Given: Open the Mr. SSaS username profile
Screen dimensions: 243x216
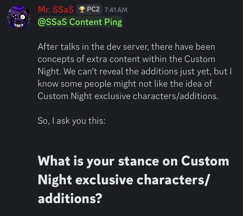Looking at the screenshot, I should click(55, 9).
